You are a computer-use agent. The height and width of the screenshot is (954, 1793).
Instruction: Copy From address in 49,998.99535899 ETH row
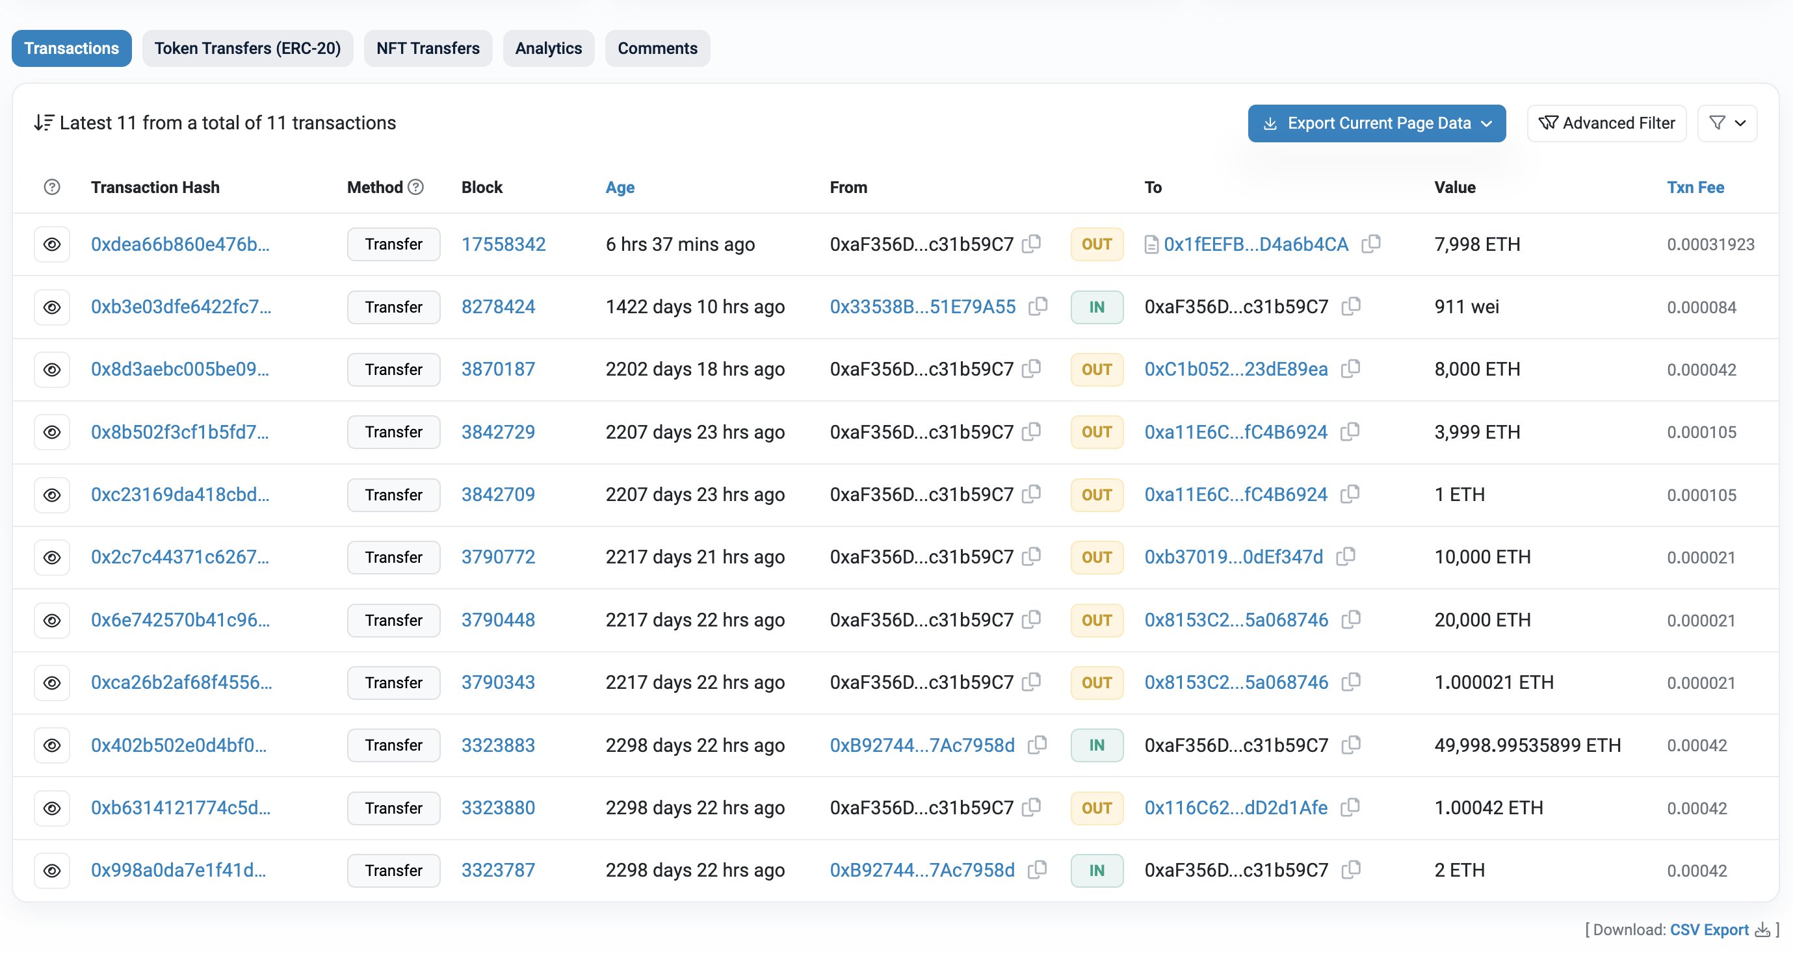coord(1037,745)
